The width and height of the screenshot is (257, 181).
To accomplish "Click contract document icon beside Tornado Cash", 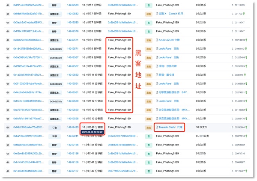I will (157, 127).
